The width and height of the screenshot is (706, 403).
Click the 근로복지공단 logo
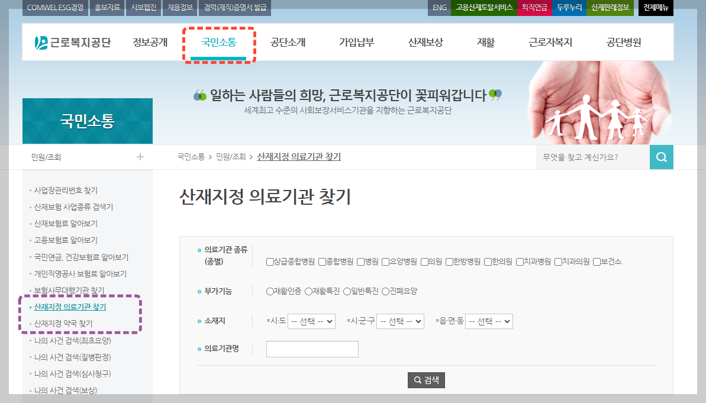tap(71, 41)
